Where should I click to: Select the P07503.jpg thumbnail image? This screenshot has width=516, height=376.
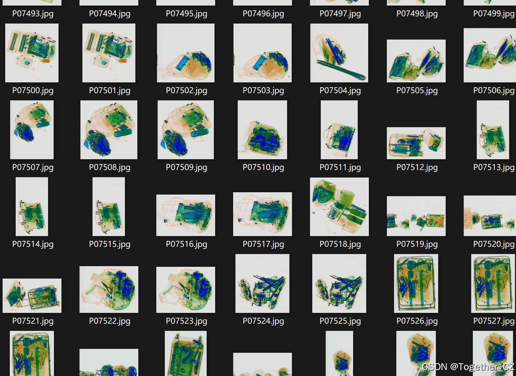pyautogui.click(x=263, y=53)
